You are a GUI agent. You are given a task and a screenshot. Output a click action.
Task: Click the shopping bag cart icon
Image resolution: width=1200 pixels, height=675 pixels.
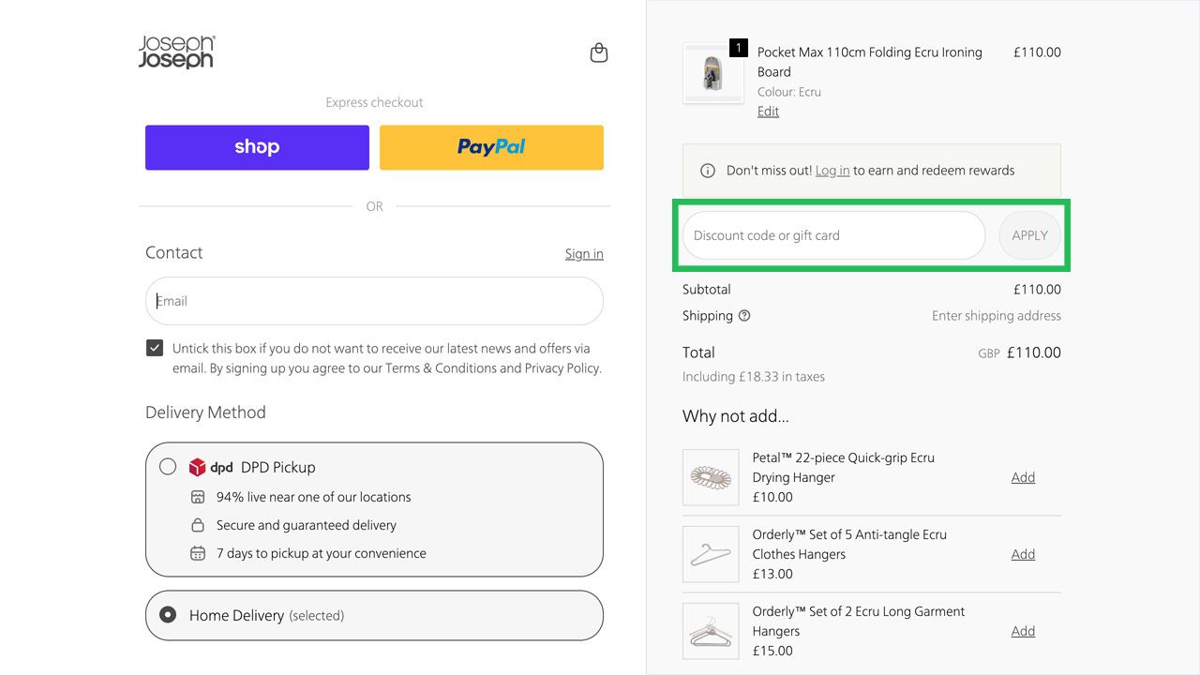click(x=598, y=52)
